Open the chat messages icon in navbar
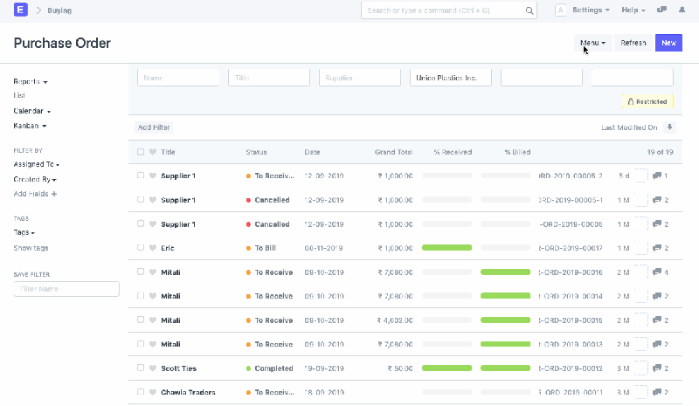 (x=661, y=10)
